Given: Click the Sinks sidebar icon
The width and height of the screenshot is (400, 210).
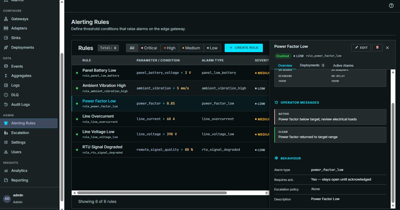Looking at the screenshot, I should (6, 38).
